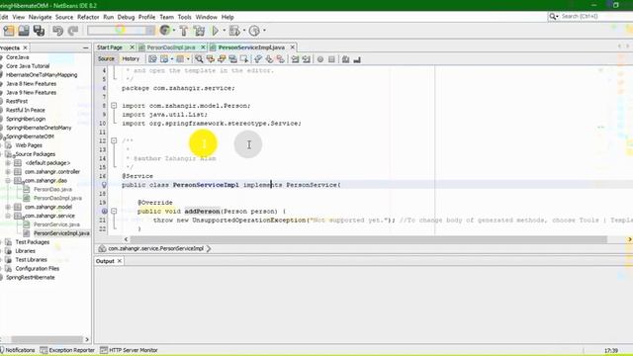Viewport: 633px width, 356px height.
Task: Minimize the Projects panel
Action: point(86,47)
